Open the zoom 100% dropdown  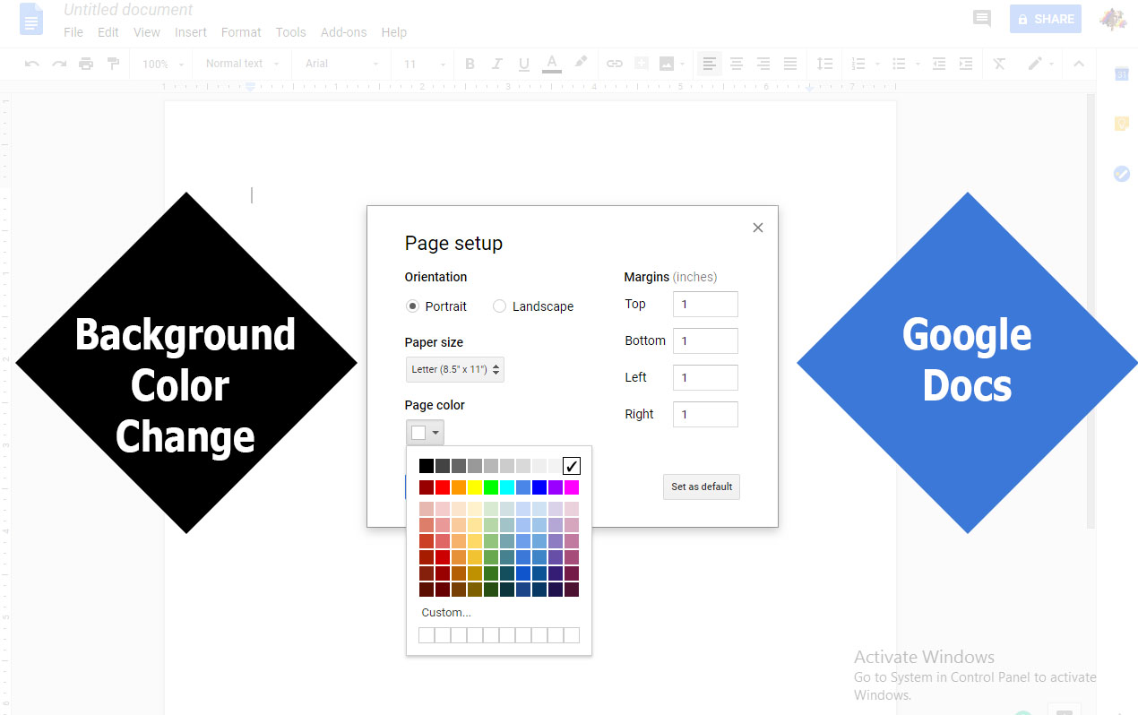pos(163,64)
